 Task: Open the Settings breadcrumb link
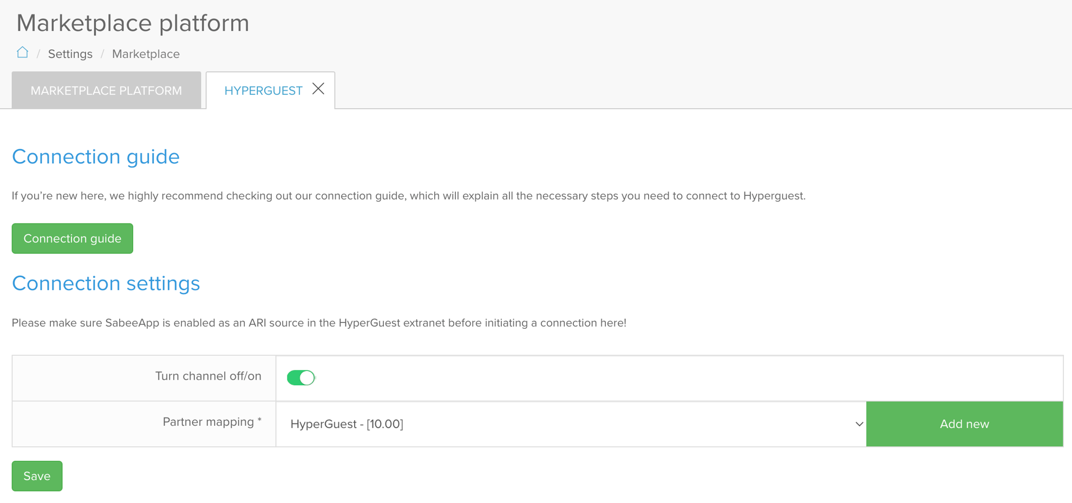click(70, 54)
